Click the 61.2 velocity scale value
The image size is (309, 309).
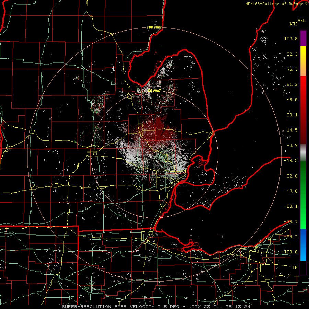(292, 84)
